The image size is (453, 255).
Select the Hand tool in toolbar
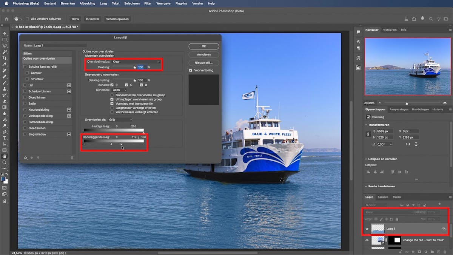(x=5, y=156)
